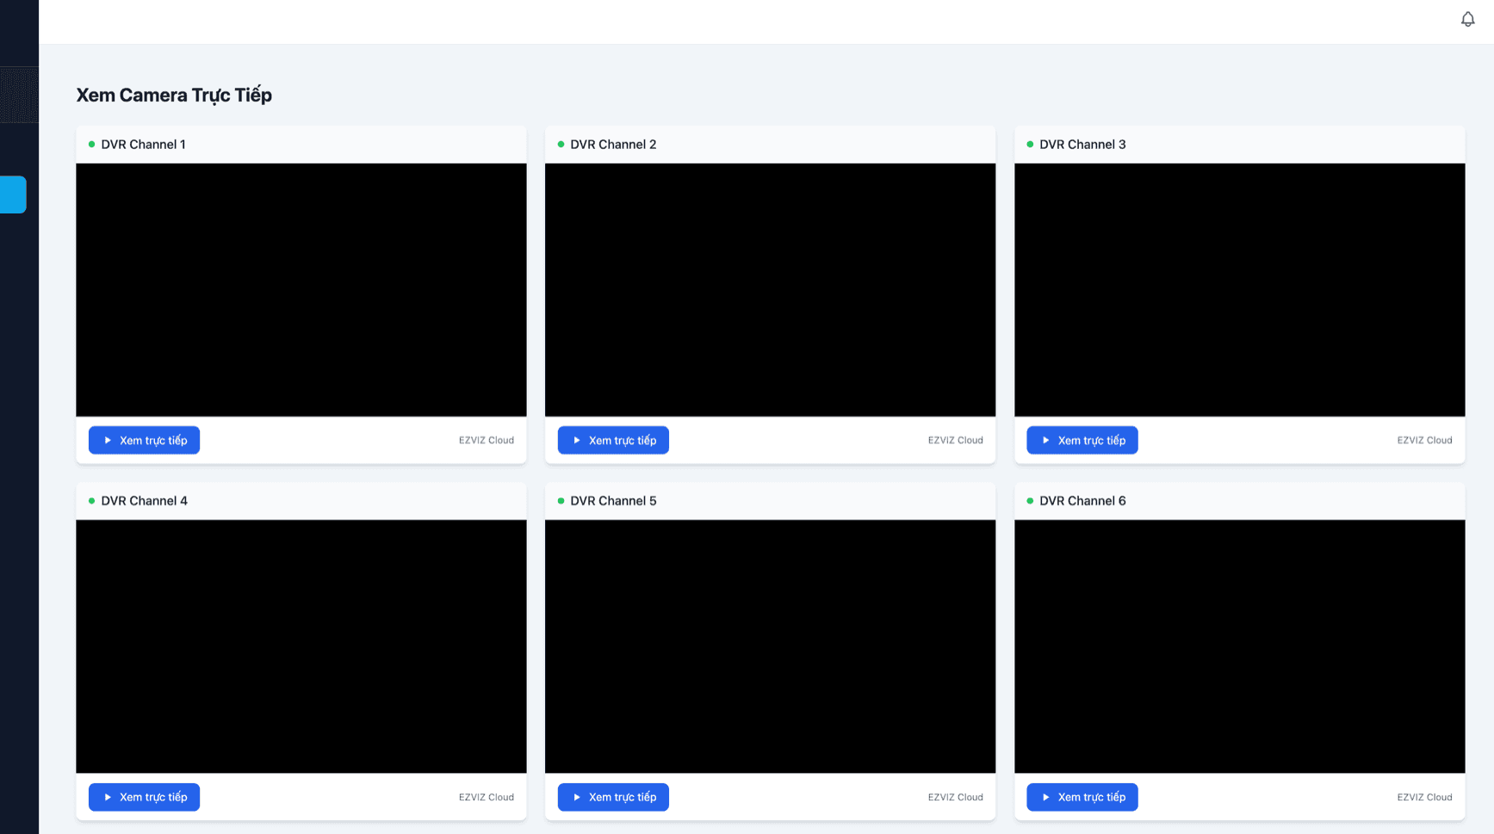Select the DVR Channel 2 black video area
This screenshot has width=1494, height=834.
(x=770, y=290)
